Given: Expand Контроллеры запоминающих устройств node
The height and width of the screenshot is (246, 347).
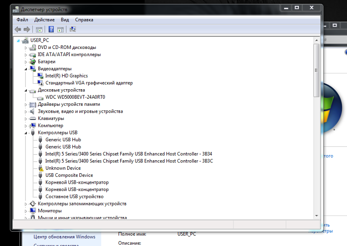Looking at the screenshot, I should (26, 204).
